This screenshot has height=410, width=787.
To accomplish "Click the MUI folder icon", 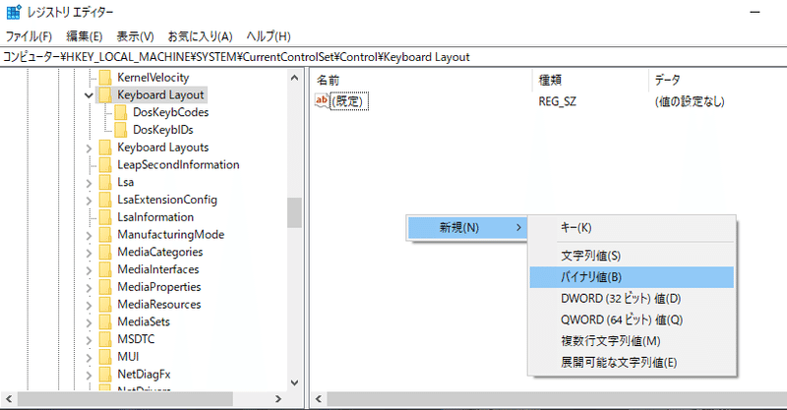I will (105, 357).
